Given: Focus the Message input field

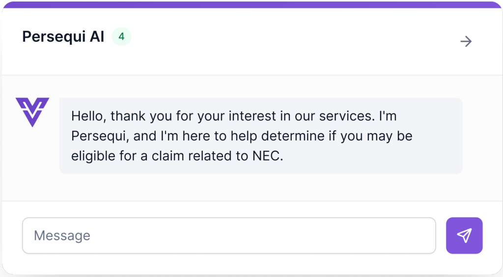Looking at the screenshot, I should point(229,236).
